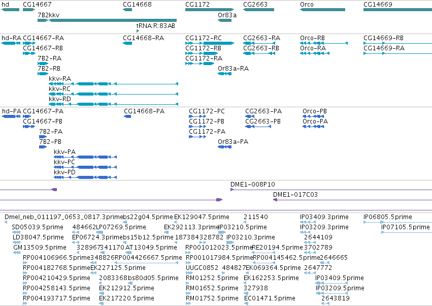Viewport: 432px width, 306px height.
Task: Open the IP07105.5prime EST label
Action: click(406, 227)
